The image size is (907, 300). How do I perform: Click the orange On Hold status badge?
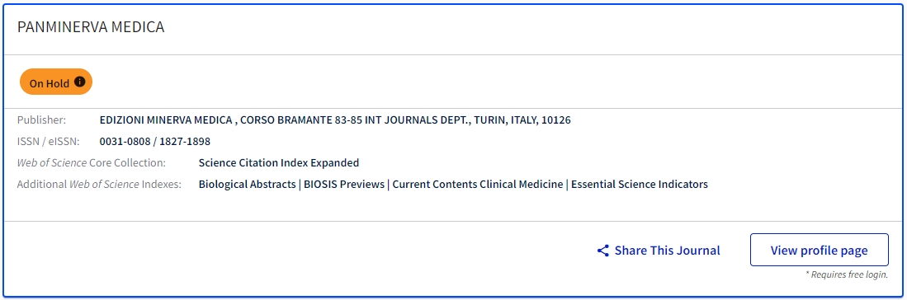56,82
